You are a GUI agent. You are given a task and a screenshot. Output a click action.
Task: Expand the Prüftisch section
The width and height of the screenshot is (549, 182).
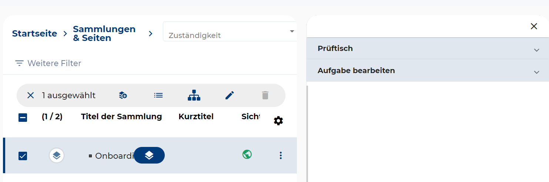[427, 49]
